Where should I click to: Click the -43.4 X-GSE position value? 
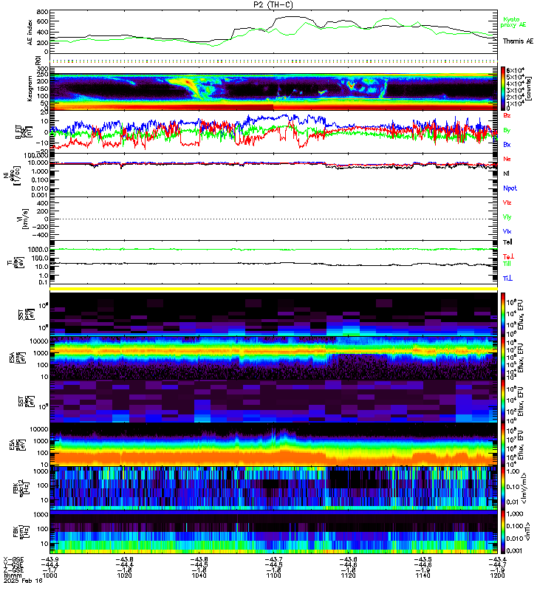click(x=497, y=560)
